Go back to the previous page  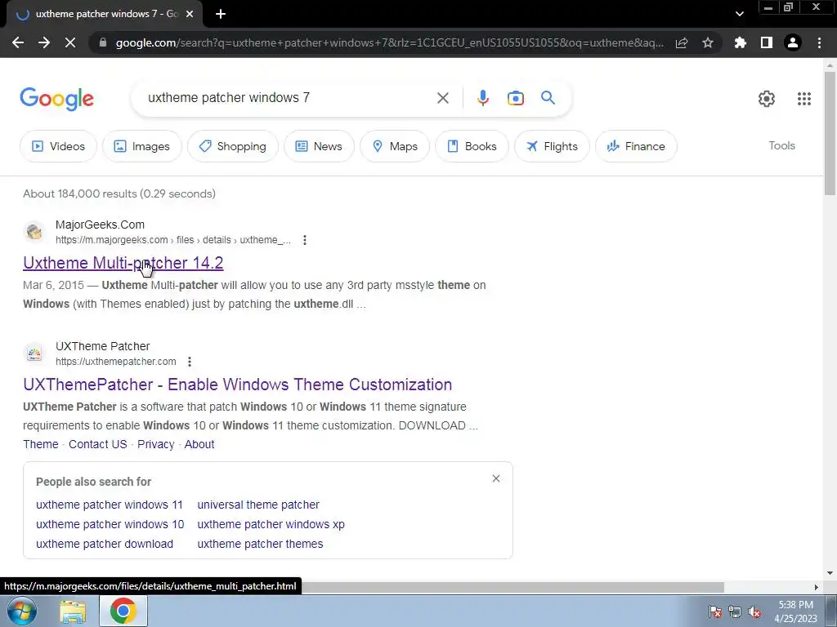point(18,42)
